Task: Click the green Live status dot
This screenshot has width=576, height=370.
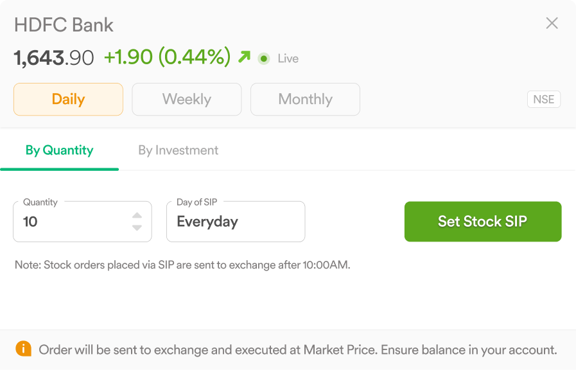Action: (264, 58)
